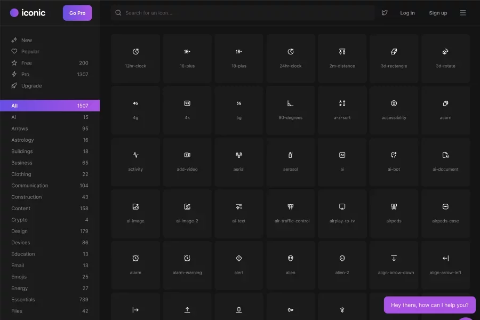The image size is (480, 320).
Task: Click the alien icon tile
Action: tap(291, 265)
